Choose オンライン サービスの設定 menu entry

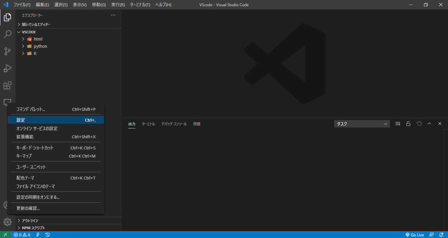56,128
